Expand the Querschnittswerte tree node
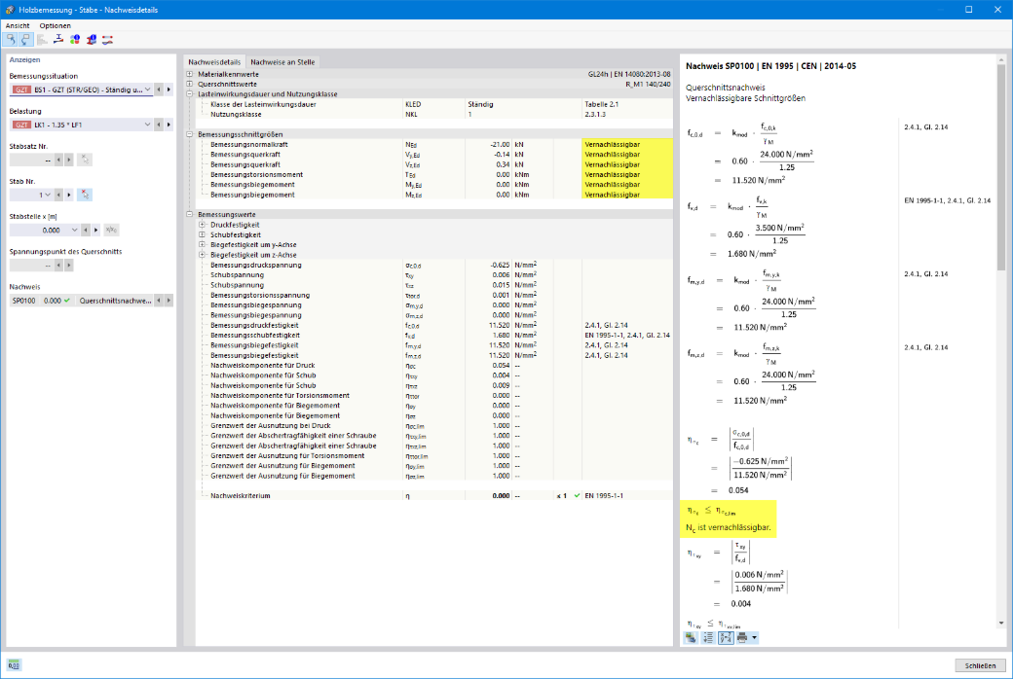The image size is (1013, 679). [x=190, y=84]
